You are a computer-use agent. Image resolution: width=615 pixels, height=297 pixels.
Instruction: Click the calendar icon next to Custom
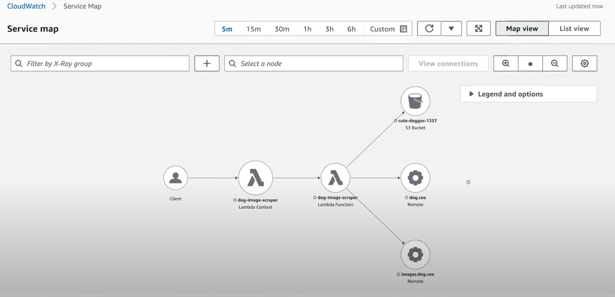(x=403, y=29)
